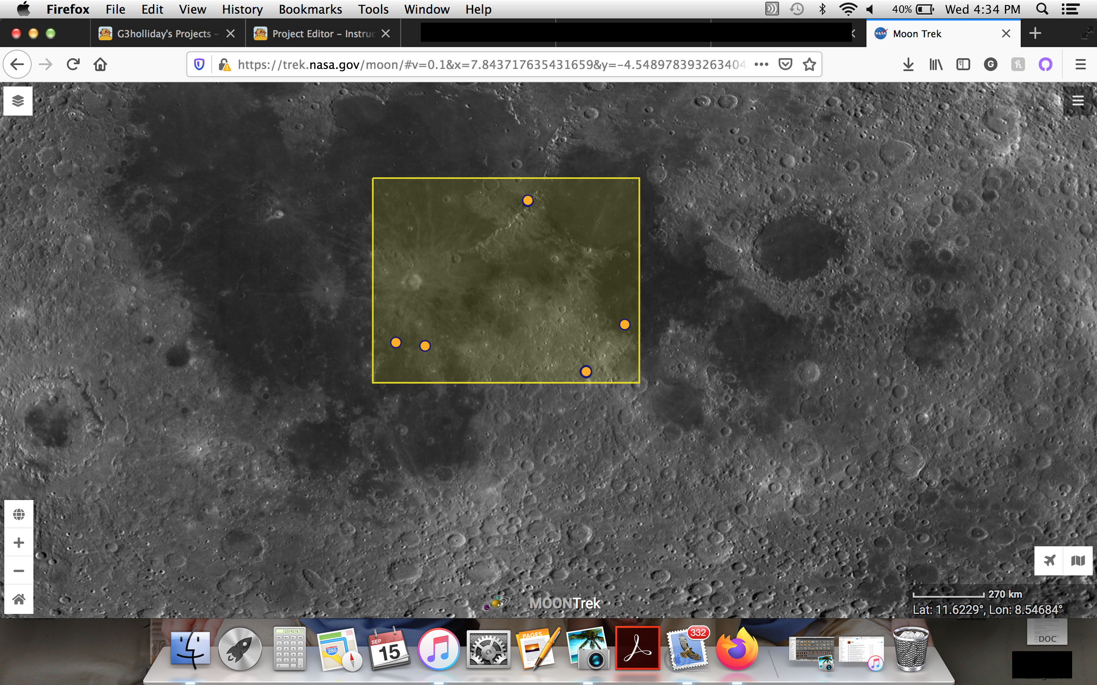Open the Moon Trek hamburger menu

(1079, 101)
